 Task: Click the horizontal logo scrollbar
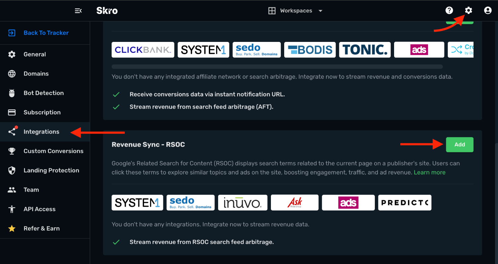277,66
